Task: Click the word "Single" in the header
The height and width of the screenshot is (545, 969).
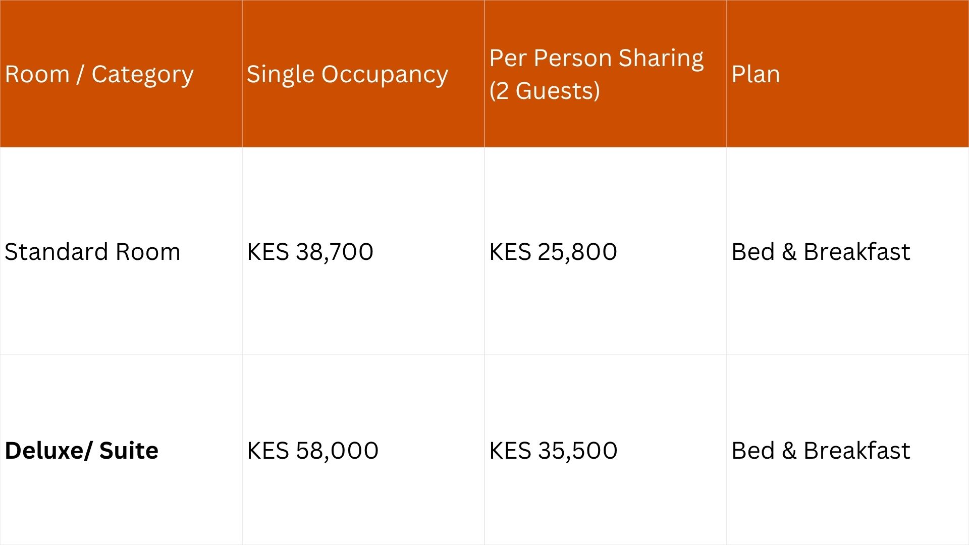Action: pyautogui.click(x=280, y=74)
